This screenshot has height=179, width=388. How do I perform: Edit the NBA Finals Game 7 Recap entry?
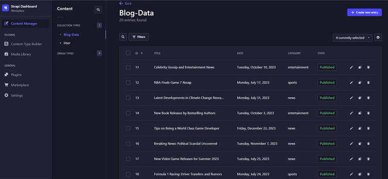pyautogui.click(x=351, y=82)
